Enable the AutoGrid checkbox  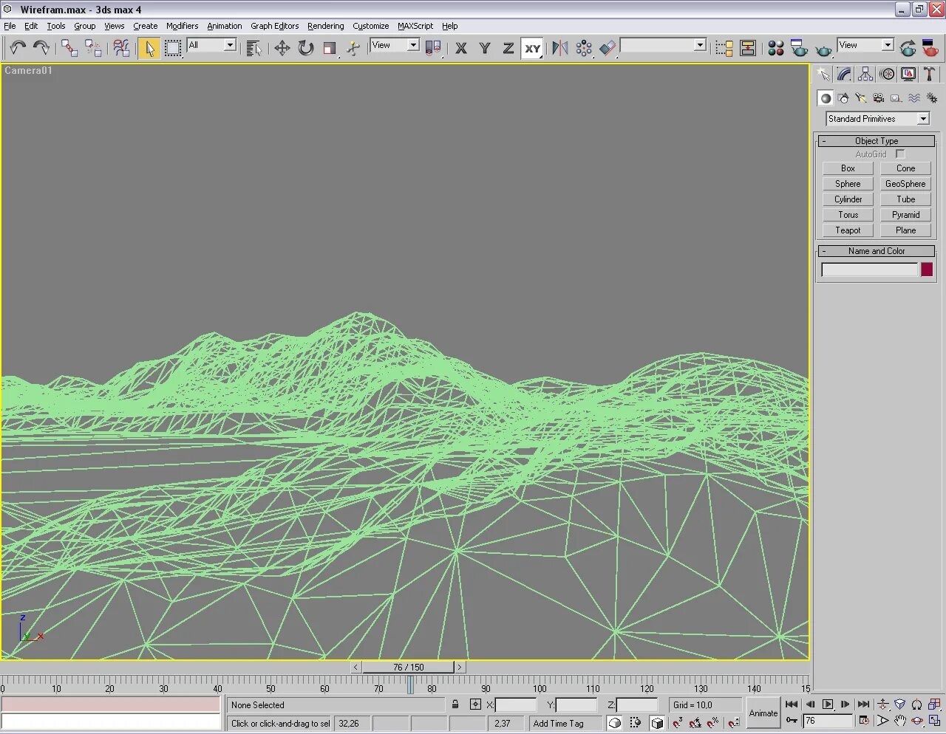[x=900, y=154]
